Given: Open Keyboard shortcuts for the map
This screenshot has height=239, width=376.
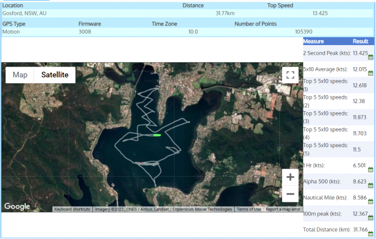Looking at the screenshot, I should (x=72, y=209).
